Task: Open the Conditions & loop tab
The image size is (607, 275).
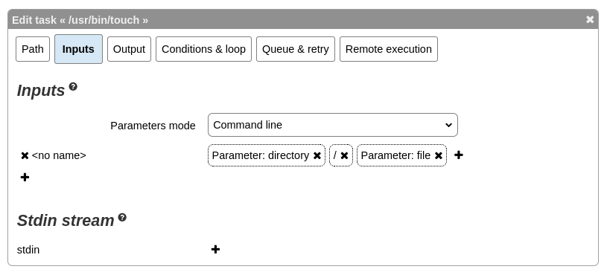Action: (203, 49)
